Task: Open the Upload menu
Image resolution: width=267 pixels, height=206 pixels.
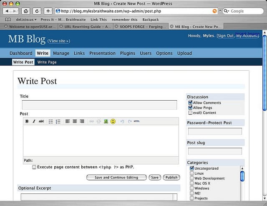Action: pos(184,53)
